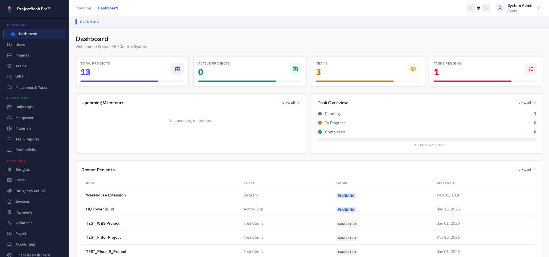
Task: Click the Manpower helmet icon
Action: (9, 118)
